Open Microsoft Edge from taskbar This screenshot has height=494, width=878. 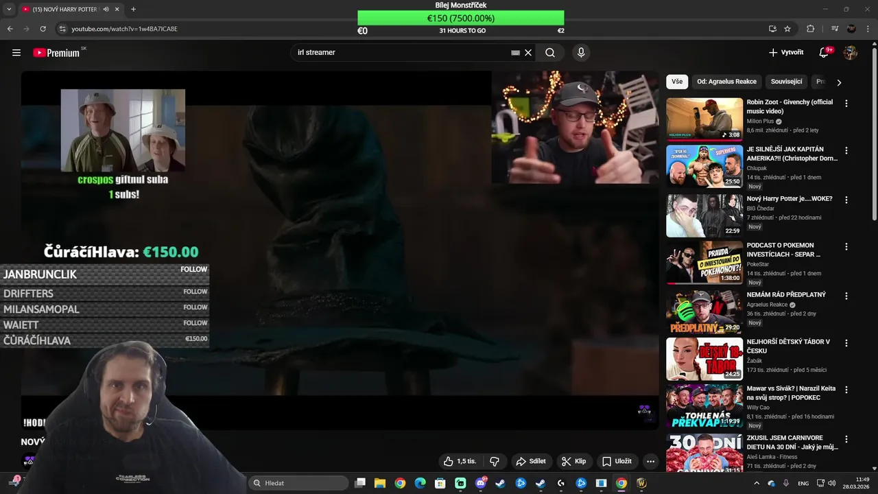click(420, 483)
